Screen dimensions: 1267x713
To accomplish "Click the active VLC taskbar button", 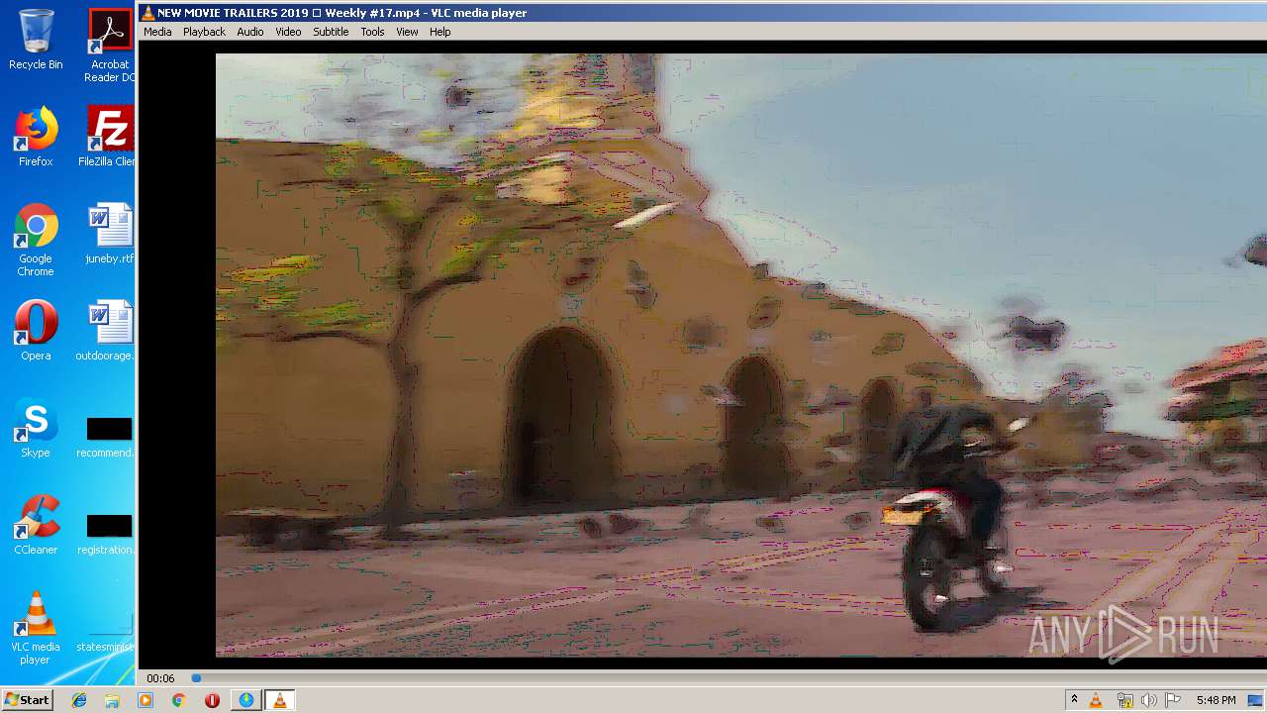I will 280,700.
